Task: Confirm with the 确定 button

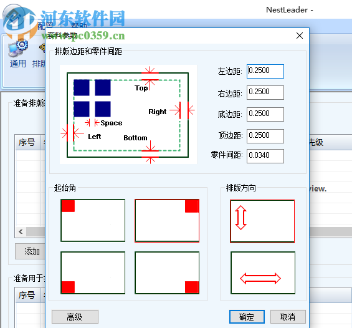Action: [x=247, y=317]
